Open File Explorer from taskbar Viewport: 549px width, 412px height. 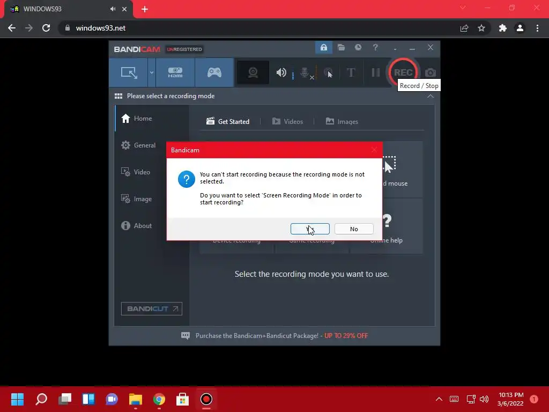pyautogui.click(x=136, y=399)
